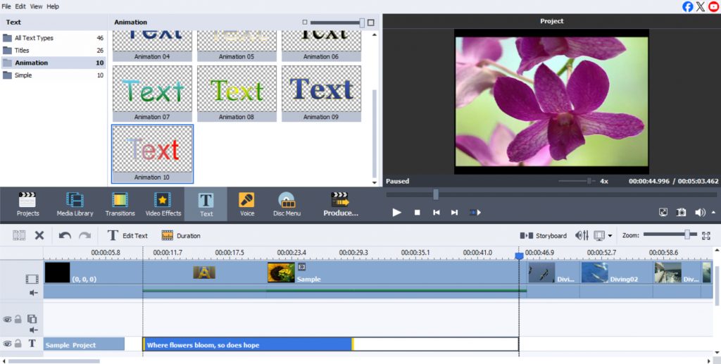Open the timeline display options dropdown arrow
This screenshot has width=721, height=364.
click(x=610, y=236)
